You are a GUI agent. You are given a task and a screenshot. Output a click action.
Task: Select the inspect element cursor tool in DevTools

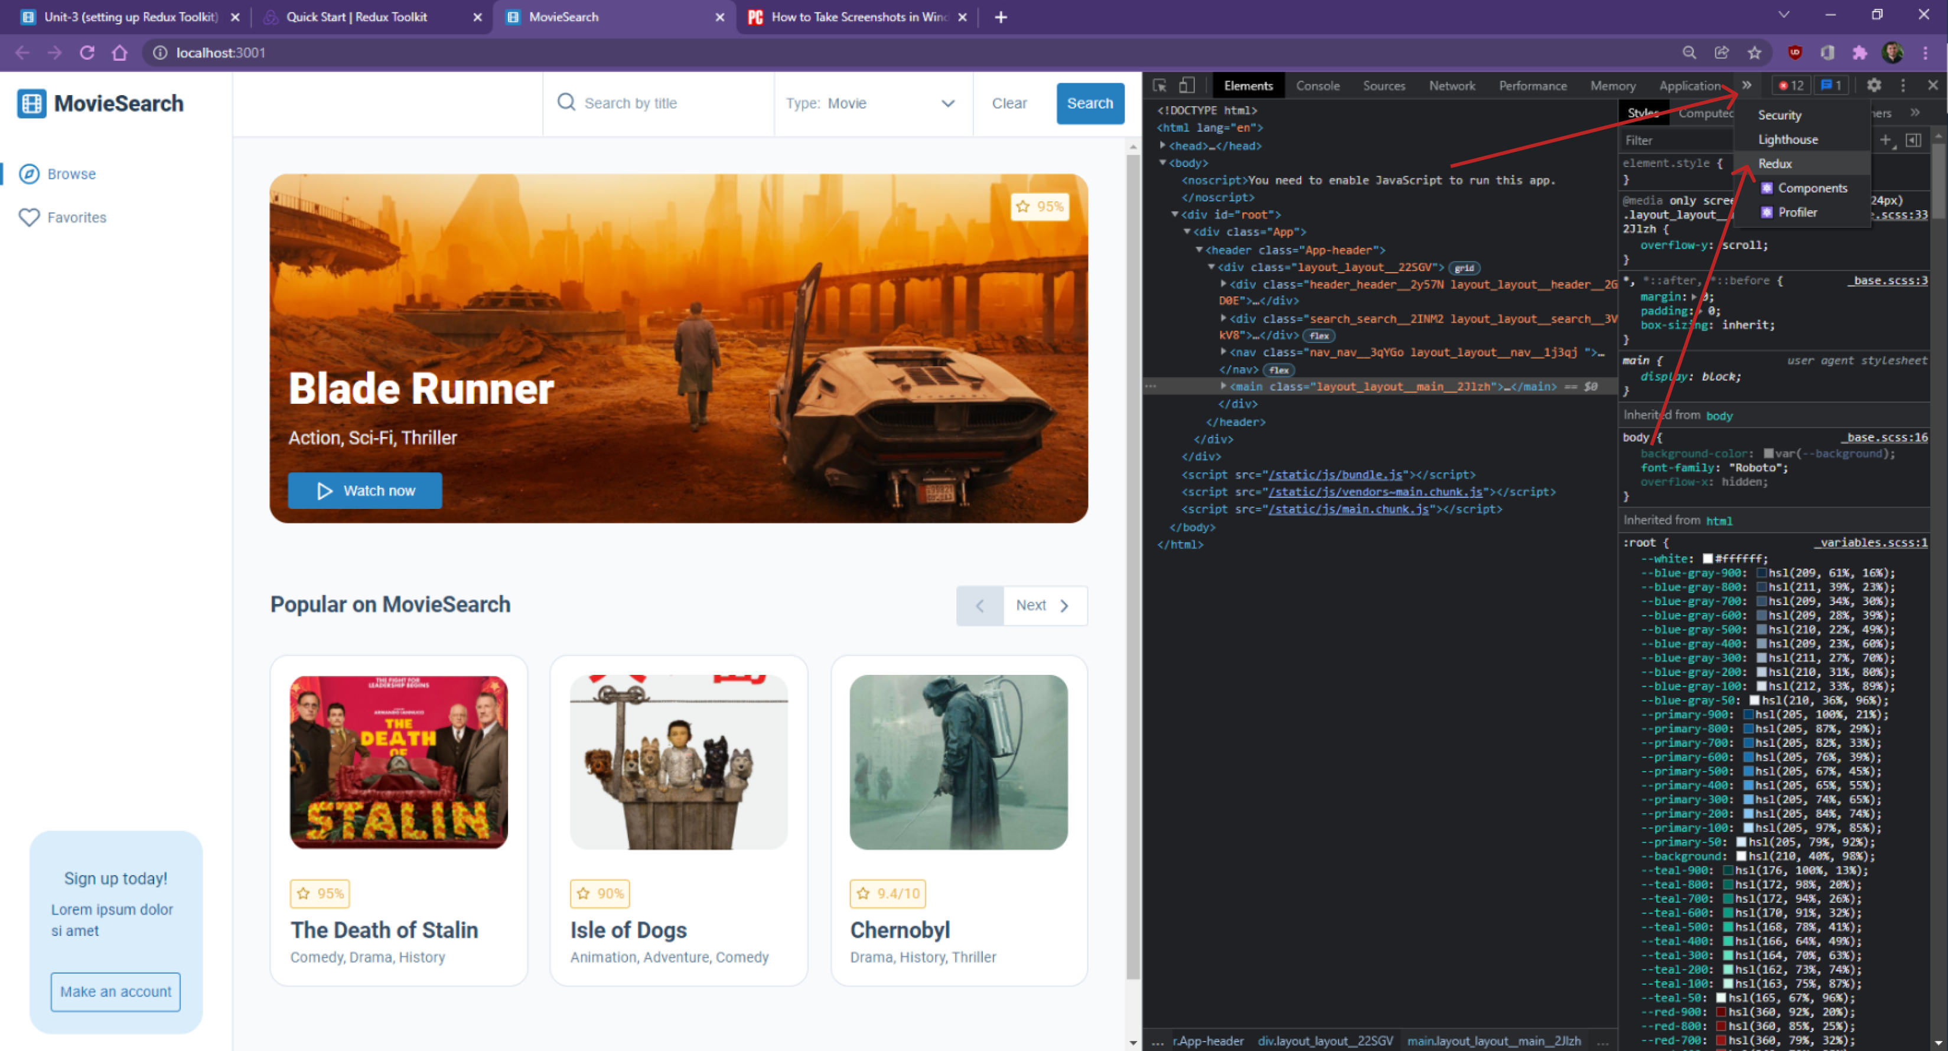coord(1158,84)
